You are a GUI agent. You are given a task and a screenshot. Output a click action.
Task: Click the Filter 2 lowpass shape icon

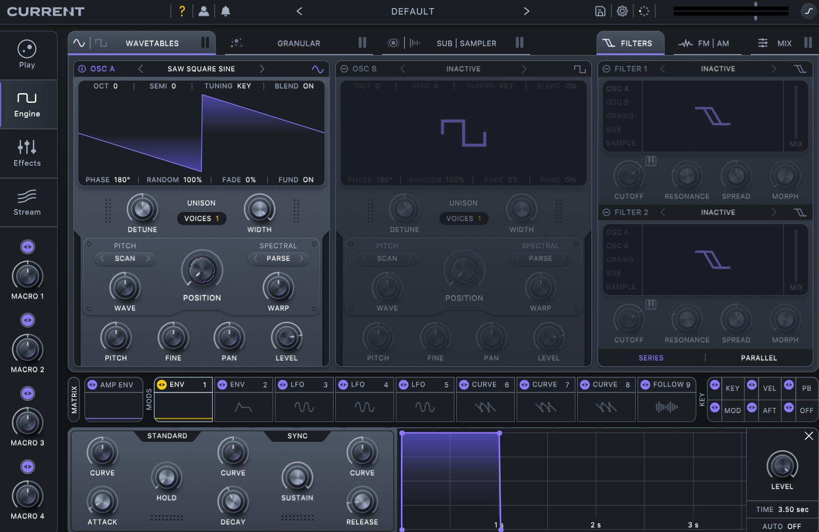pyautogui.click(x=800, y=213)
